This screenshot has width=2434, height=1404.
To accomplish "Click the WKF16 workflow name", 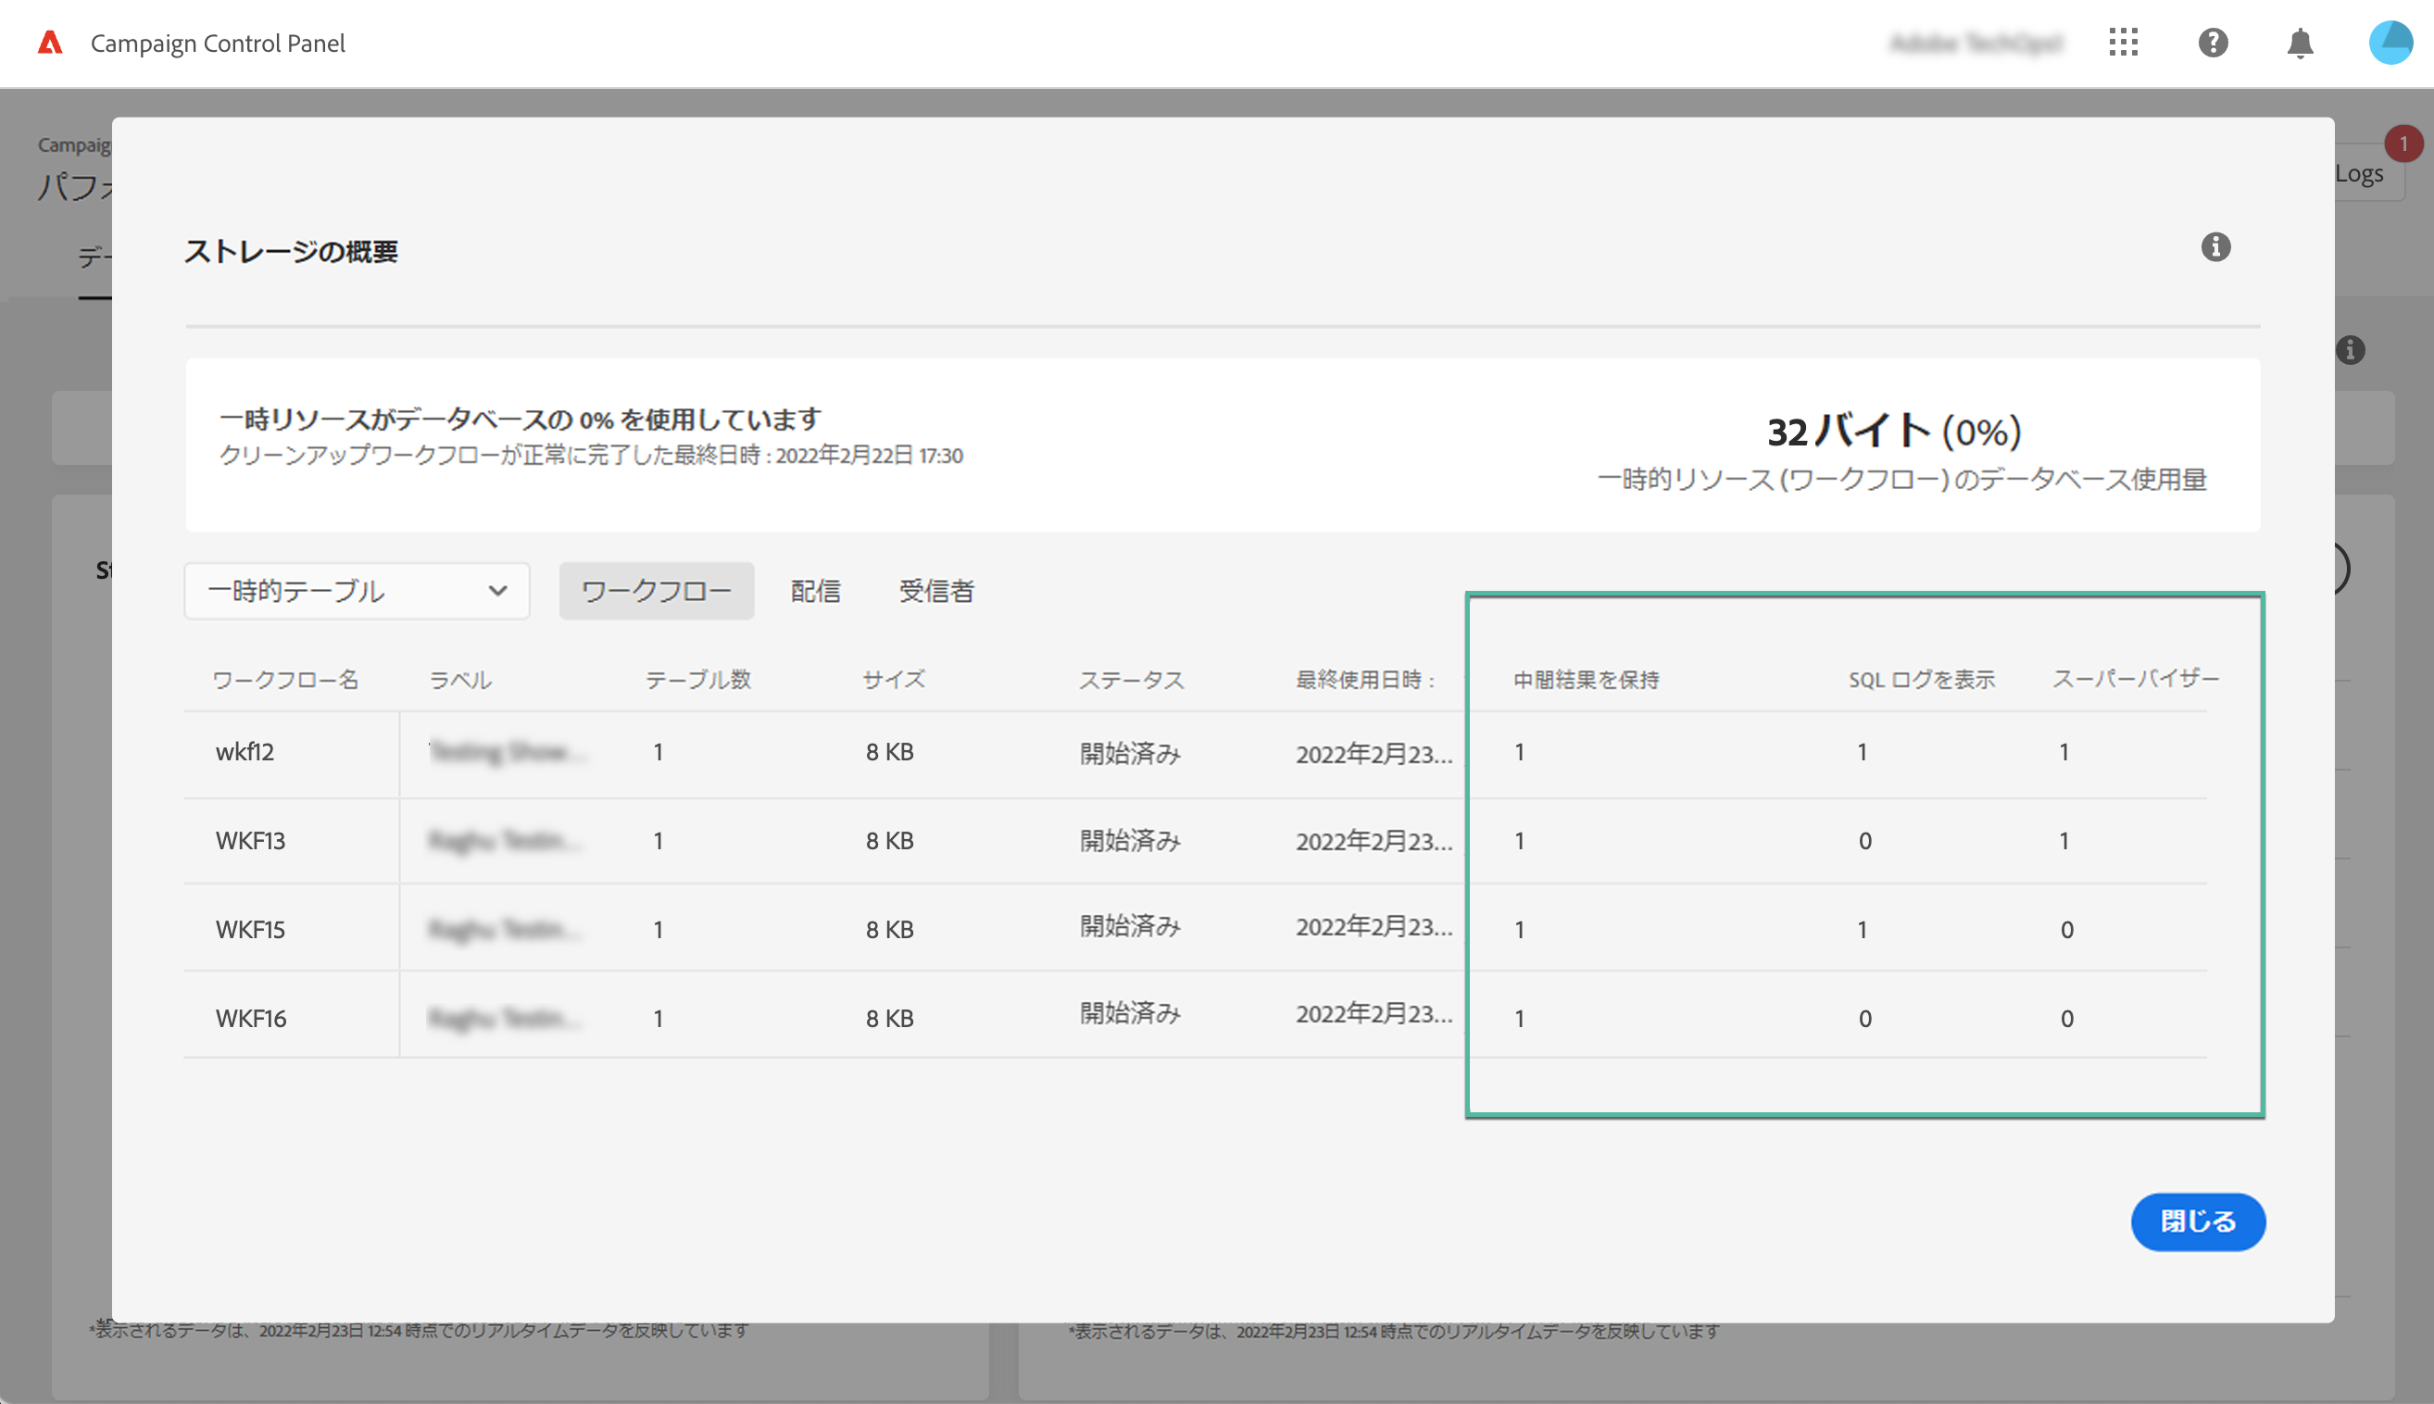I will click(x=251, y=1019).
